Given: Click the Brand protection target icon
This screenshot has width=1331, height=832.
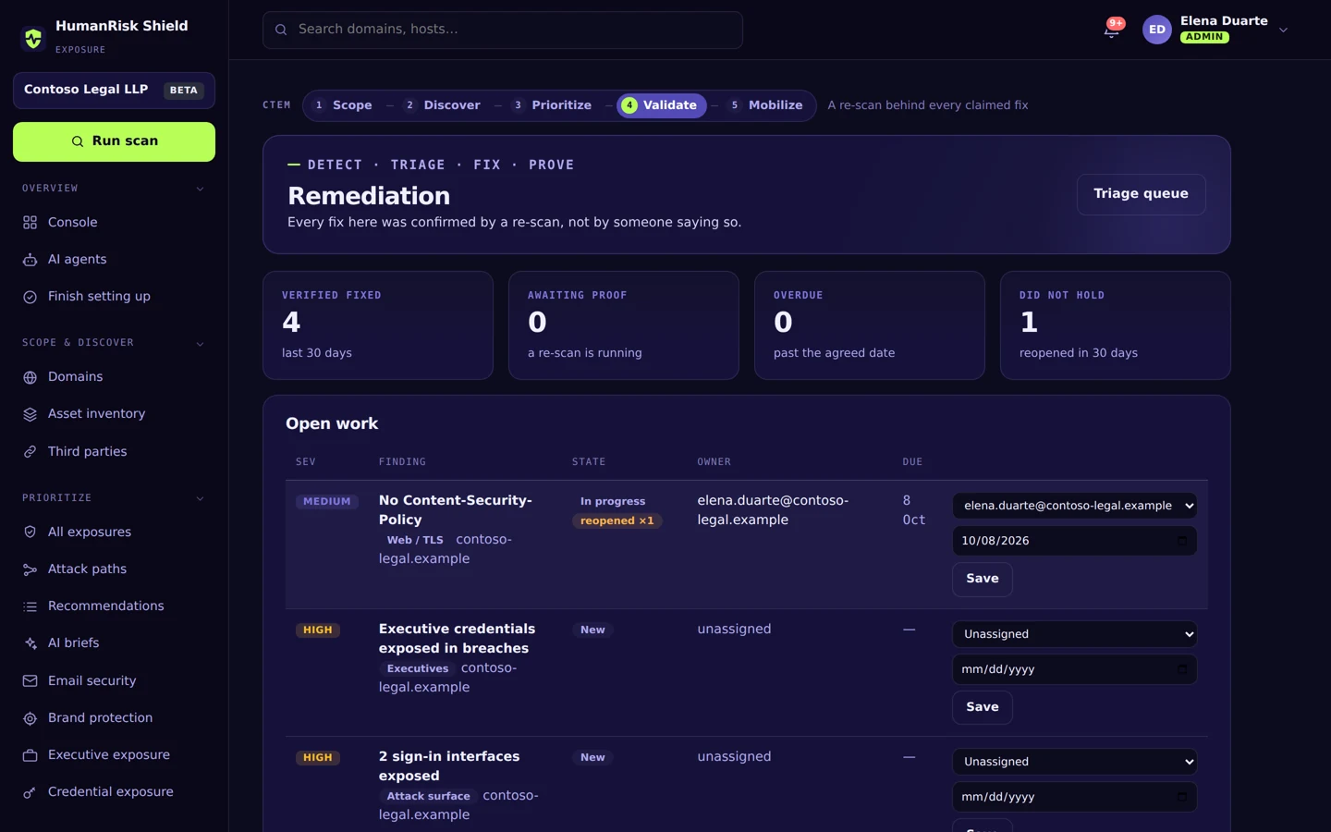Looking at the screenshot, I should click(30, 718).
